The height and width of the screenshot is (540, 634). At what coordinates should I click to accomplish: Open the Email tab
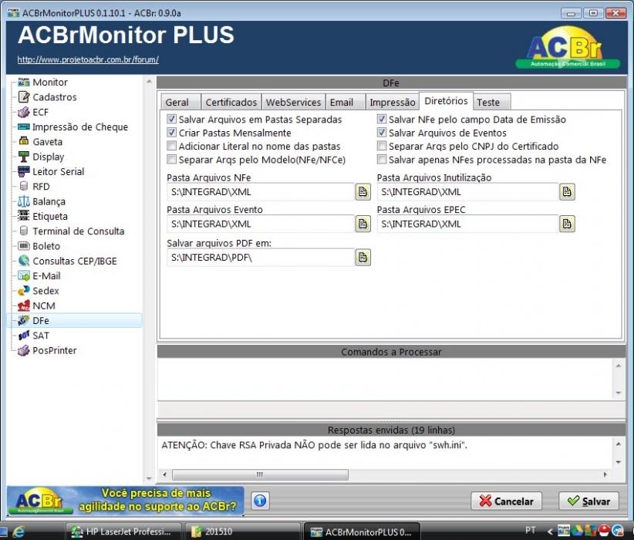pyautogui.click(x=345, y=103)
